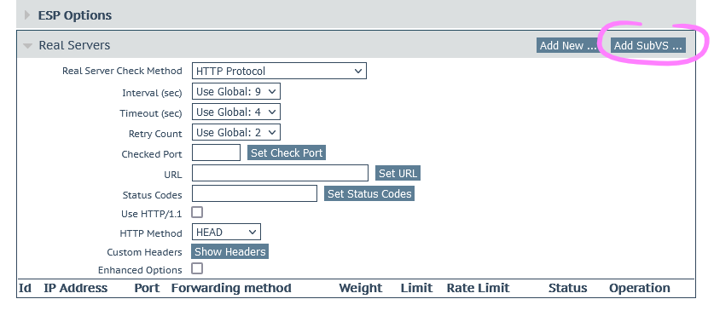Collapse the Real Servers section
The height and width of the screenshot is (322, 714).
(x=28, y=45)
